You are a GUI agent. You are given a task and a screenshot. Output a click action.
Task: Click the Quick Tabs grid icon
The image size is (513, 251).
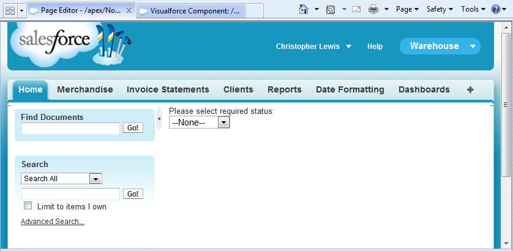click(10, 11)
